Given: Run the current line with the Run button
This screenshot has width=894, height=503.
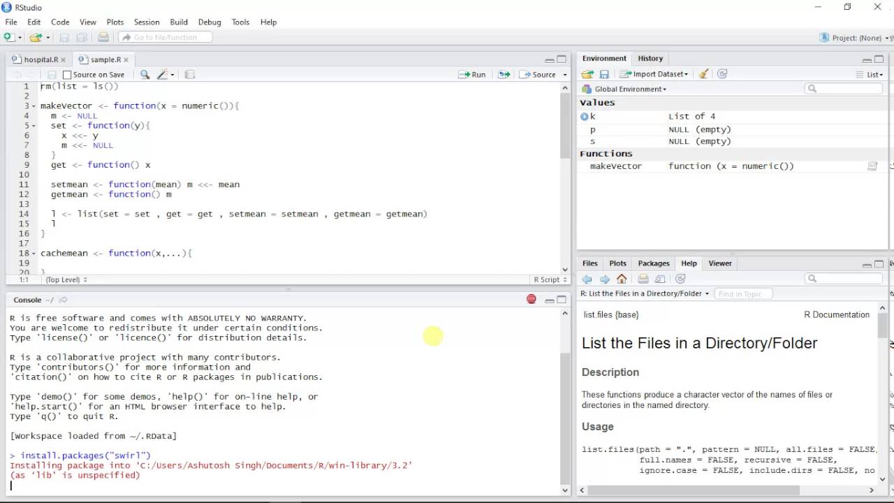Looking at the screenshot, I should click(x=472, y=74).
